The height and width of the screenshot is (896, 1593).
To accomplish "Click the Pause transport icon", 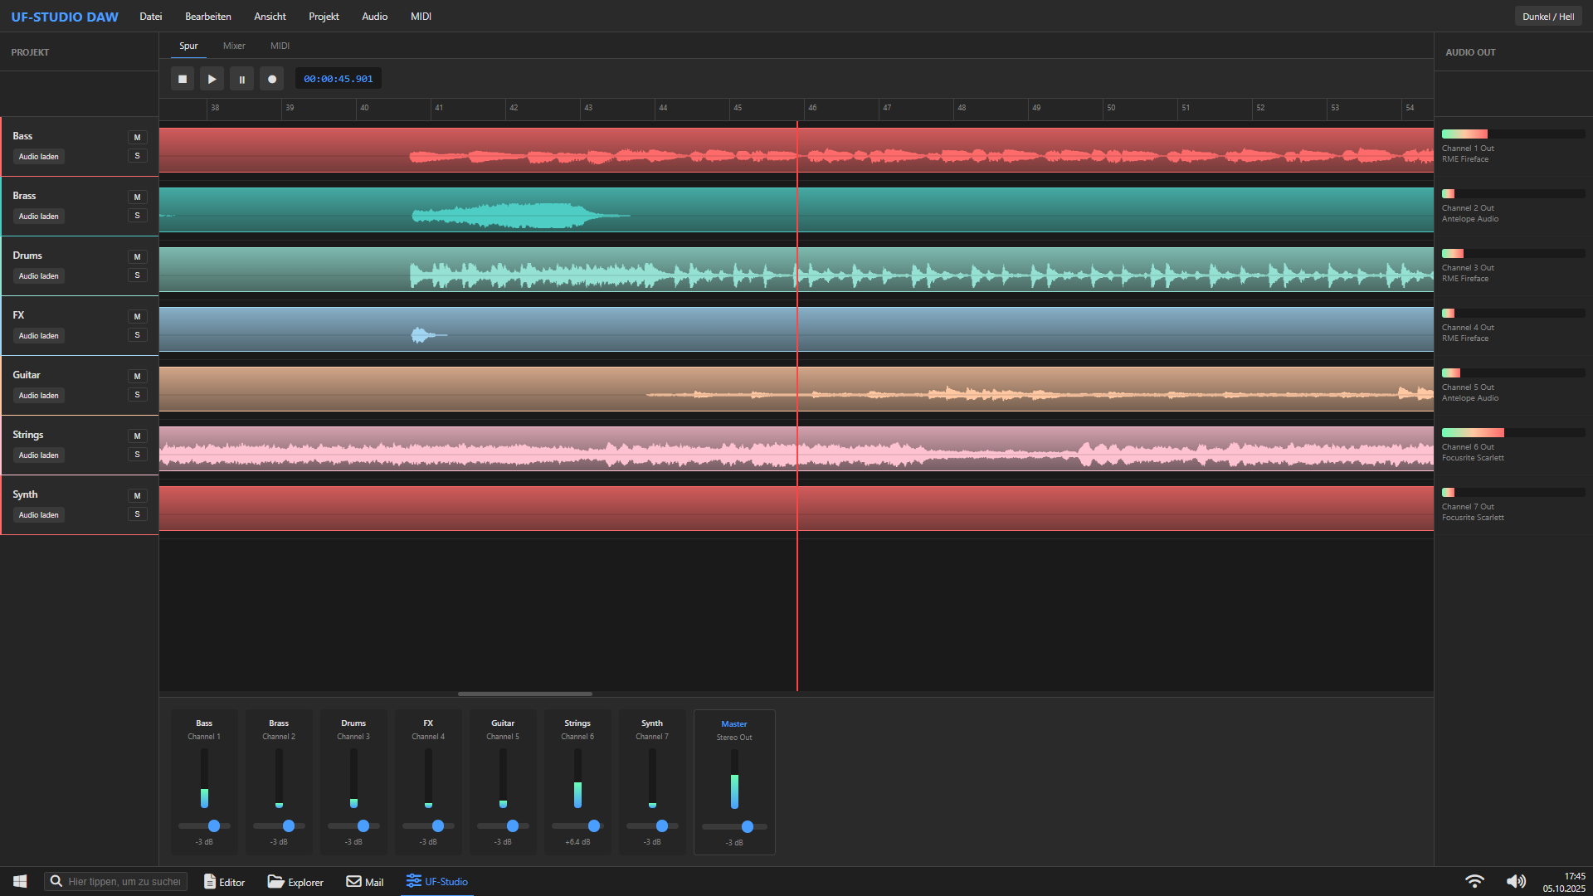I will click(241, 78).
